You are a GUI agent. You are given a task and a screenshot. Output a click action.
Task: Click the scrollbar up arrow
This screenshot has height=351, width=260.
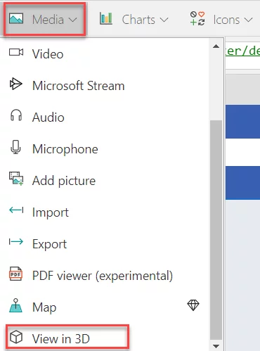pyautogui.click(x=216, y=46)
